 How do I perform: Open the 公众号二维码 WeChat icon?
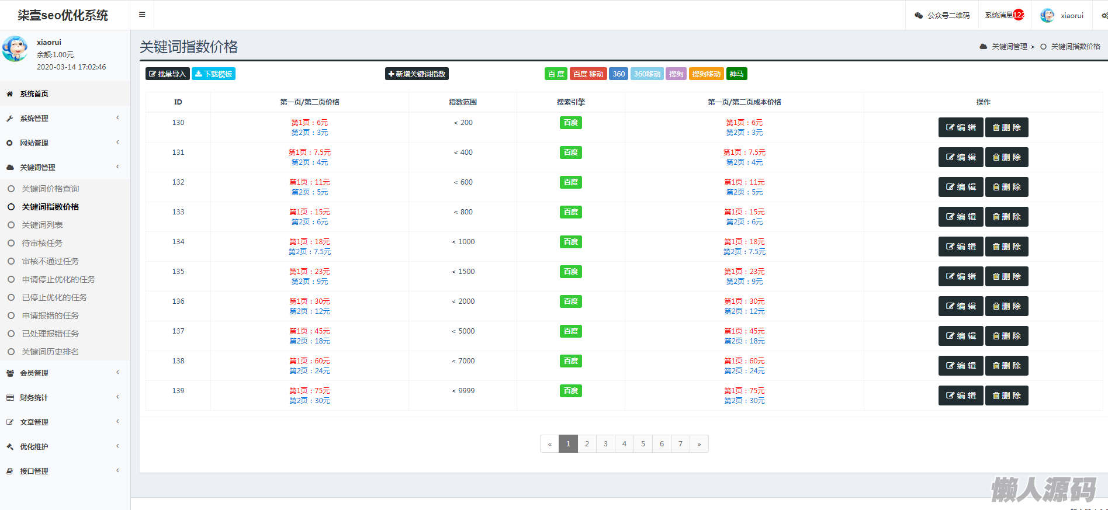tap(919, 16)
